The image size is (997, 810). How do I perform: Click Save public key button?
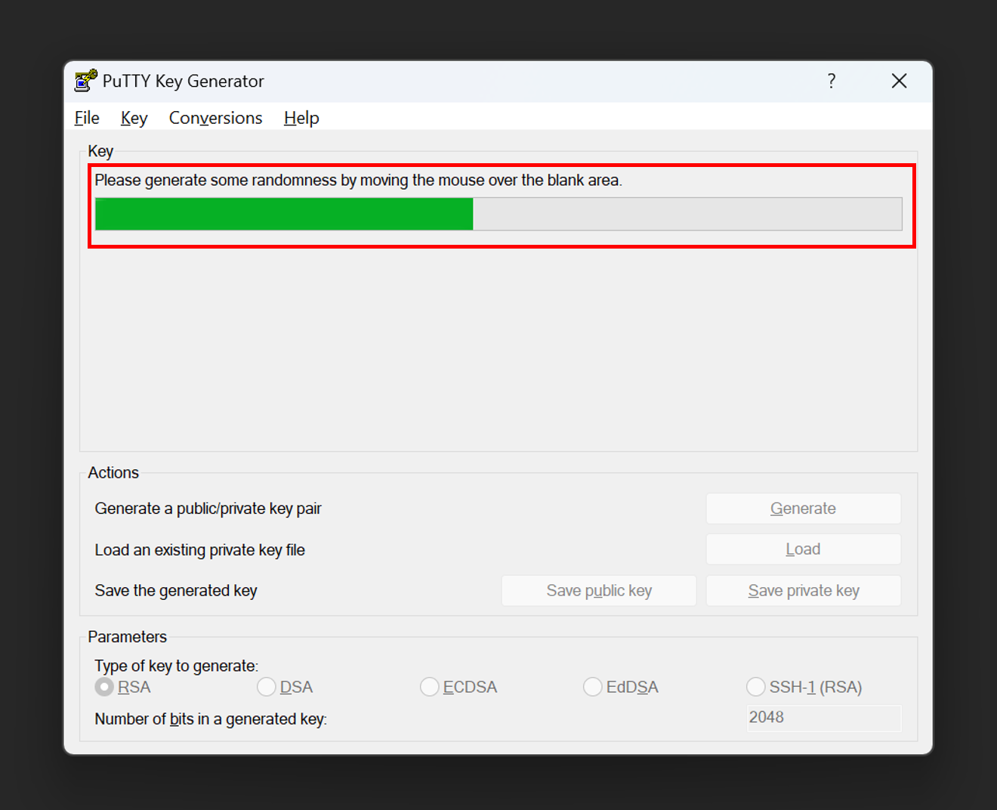click(599, 591)
